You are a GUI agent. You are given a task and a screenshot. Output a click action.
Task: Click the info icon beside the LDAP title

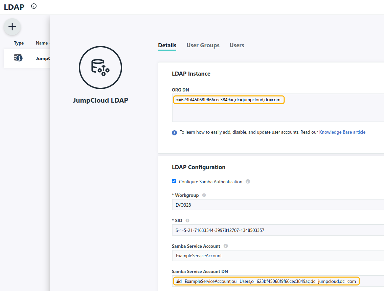pos(34,6)
